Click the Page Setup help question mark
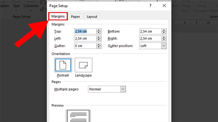The width and height of the screenshot is (218, 122). (150, 6)
